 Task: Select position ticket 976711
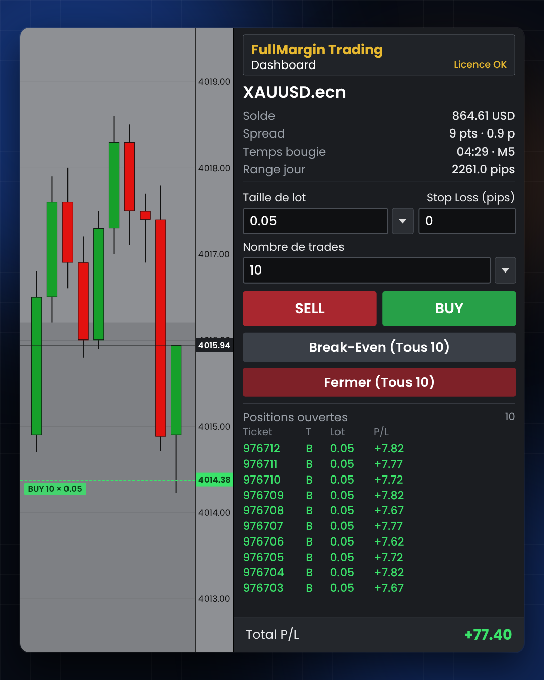260,464
